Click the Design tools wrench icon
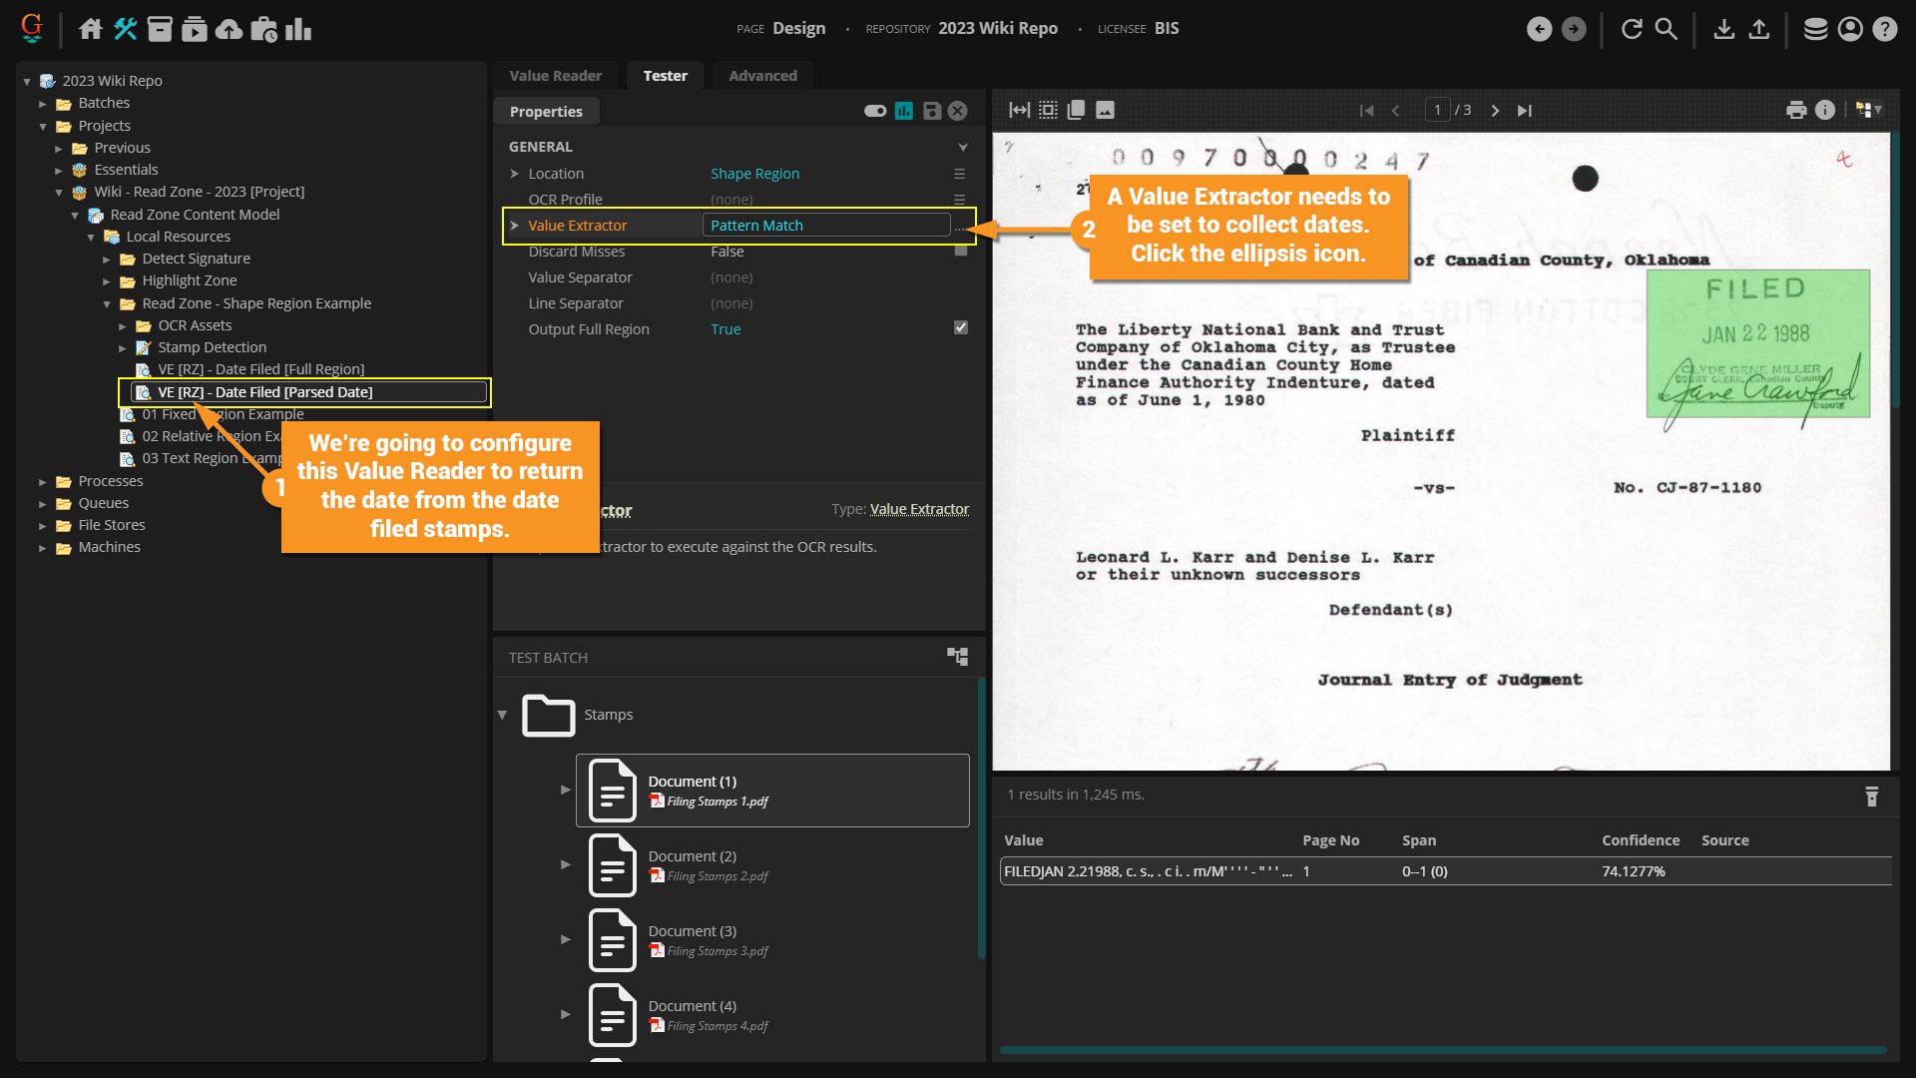Viewport: 1916px width, 1078px height. point(125,29)
